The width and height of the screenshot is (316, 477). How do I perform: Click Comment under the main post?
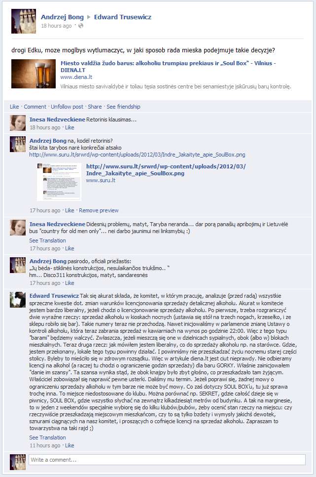(35, 107)
